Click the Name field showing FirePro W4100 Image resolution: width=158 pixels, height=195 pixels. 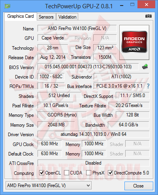[77, 28]
